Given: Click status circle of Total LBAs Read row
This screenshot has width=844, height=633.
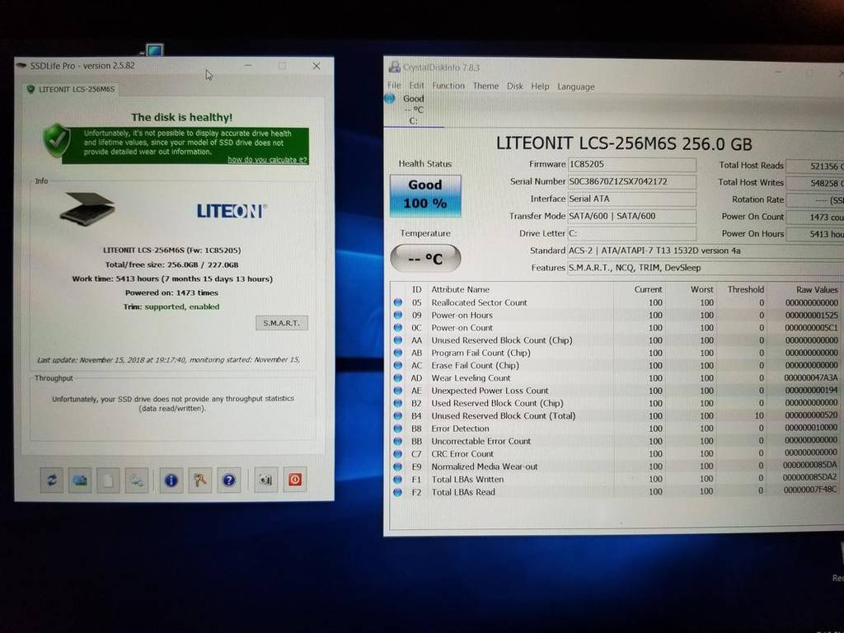Looking at the screenshot, I should coord(398,492).
